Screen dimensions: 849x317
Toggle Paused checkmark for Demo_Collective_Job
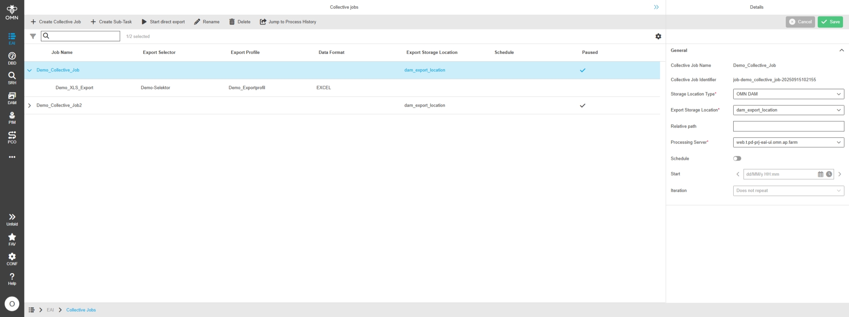point(582,70)
